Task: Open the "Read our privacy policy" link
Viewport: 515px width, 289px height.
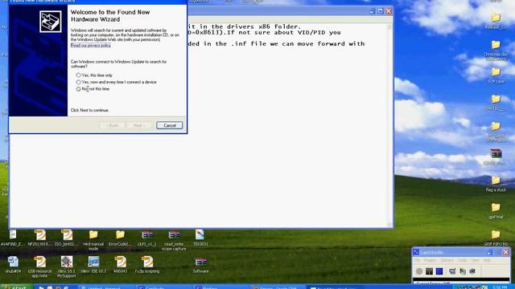Action: (x=91, y=46)
